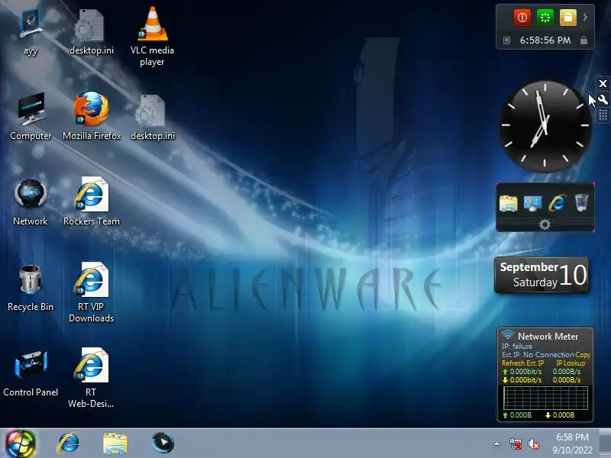
Task: Click the Show desktop button on the taskbar
Action: click(x=605, y=443)
